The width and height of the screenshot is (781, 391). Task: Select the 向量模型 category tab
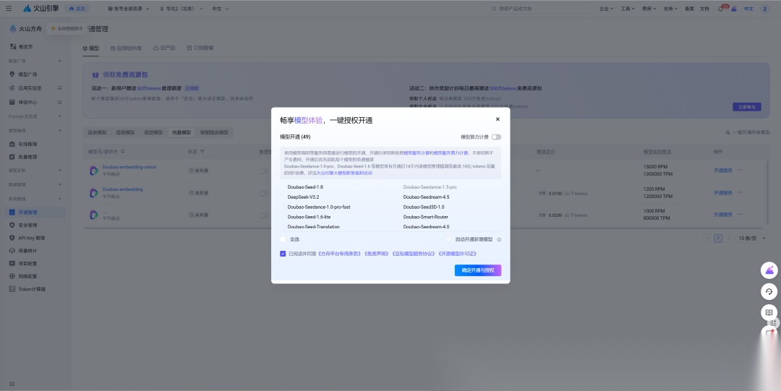(x=182, y=132)
